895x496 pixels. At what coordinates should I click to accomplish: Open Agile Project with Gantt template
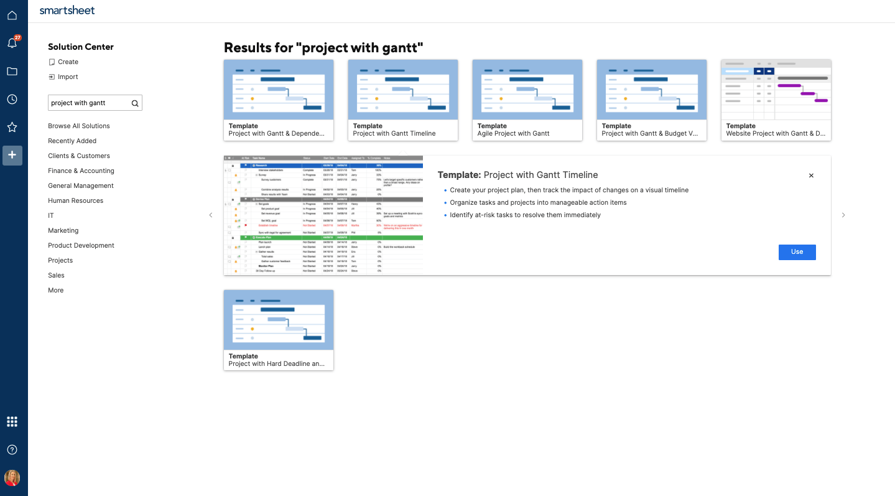[x=527, y=100]
